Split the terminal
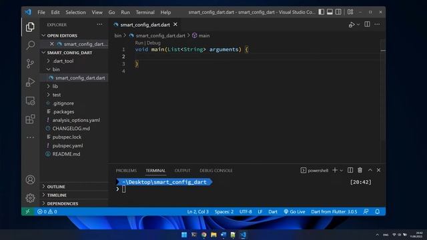This screenshot has width=427, height=240. click(350, 170)
